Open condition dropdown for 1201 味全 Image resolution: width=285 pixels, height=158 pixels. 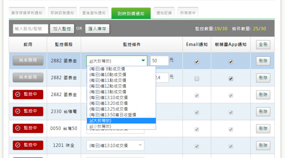coord(116,145)
